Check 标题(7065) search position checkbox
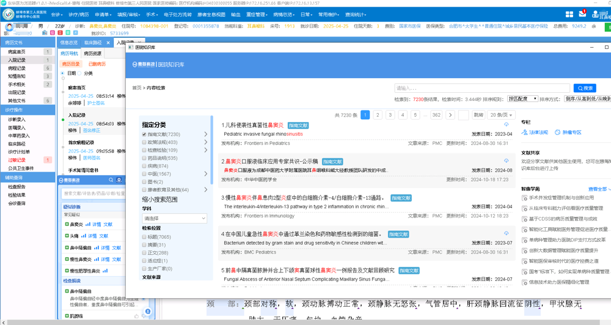 coord(144,237)
